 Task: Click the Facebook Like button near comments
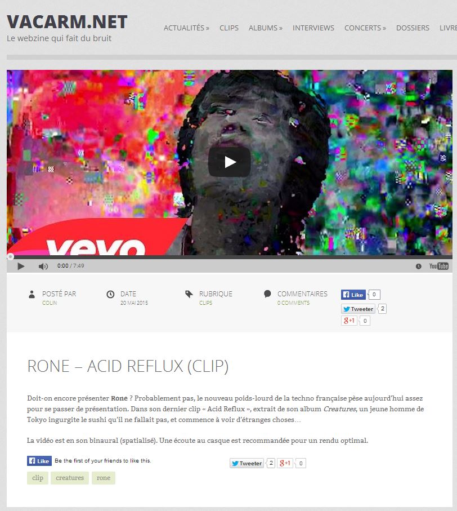point(353,295)
